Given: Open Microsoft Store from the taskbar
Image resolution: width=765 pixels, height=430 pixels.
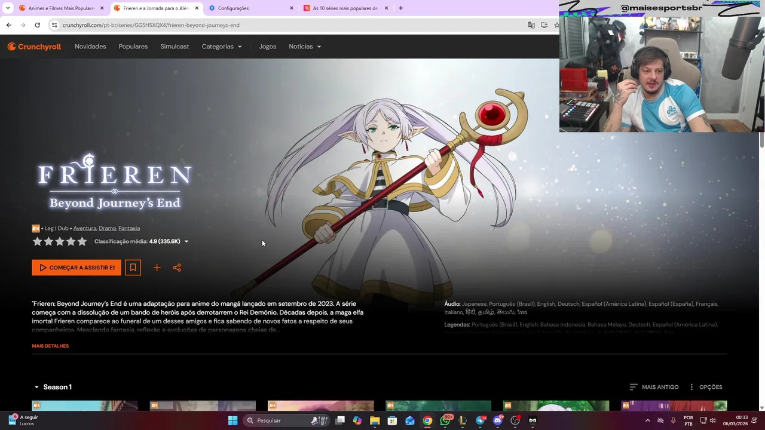Looking at the screenshot, I should coord(392,420).
